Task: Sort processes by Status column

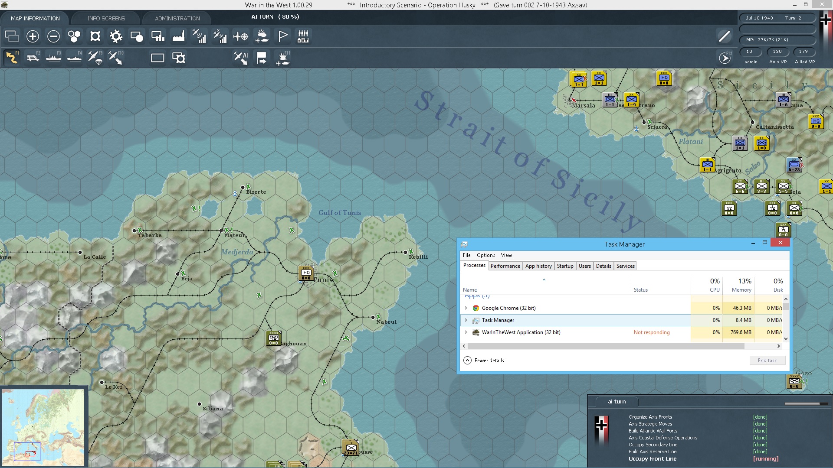Action: point(661,285)
